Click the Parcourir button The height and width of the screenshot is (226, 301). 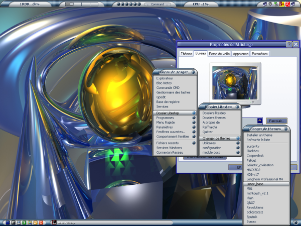(x=276, y=121)
